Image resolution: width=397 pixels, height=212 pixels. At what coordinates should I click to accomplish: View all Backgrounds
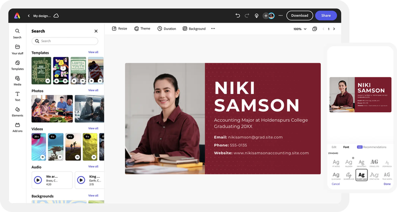click(x=93, y=196)
